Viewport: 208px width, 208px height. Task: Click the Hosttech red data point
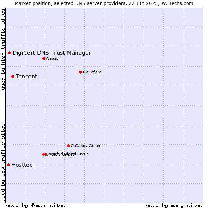(8, 165)
